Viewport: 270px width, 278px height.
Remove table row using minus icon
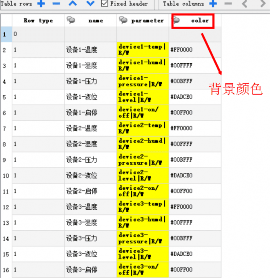click(56, 4)
